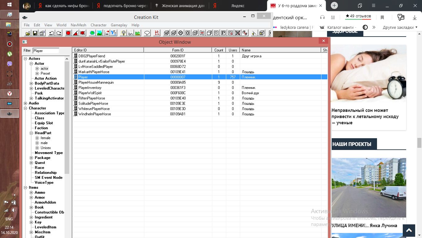Open the World menu
Image resolution: width=422 pixels, height=238 pixels.
pos(61,25)
